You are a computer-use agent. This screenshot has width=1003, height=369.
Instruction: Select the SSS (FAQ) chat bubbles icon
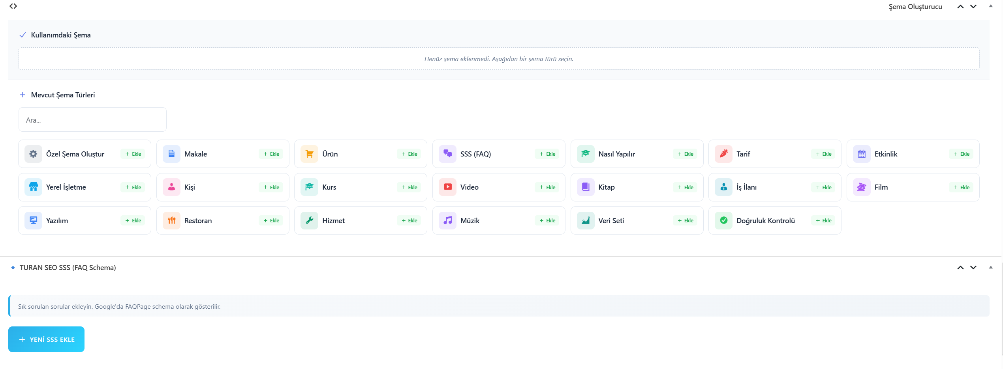point(447,154)
